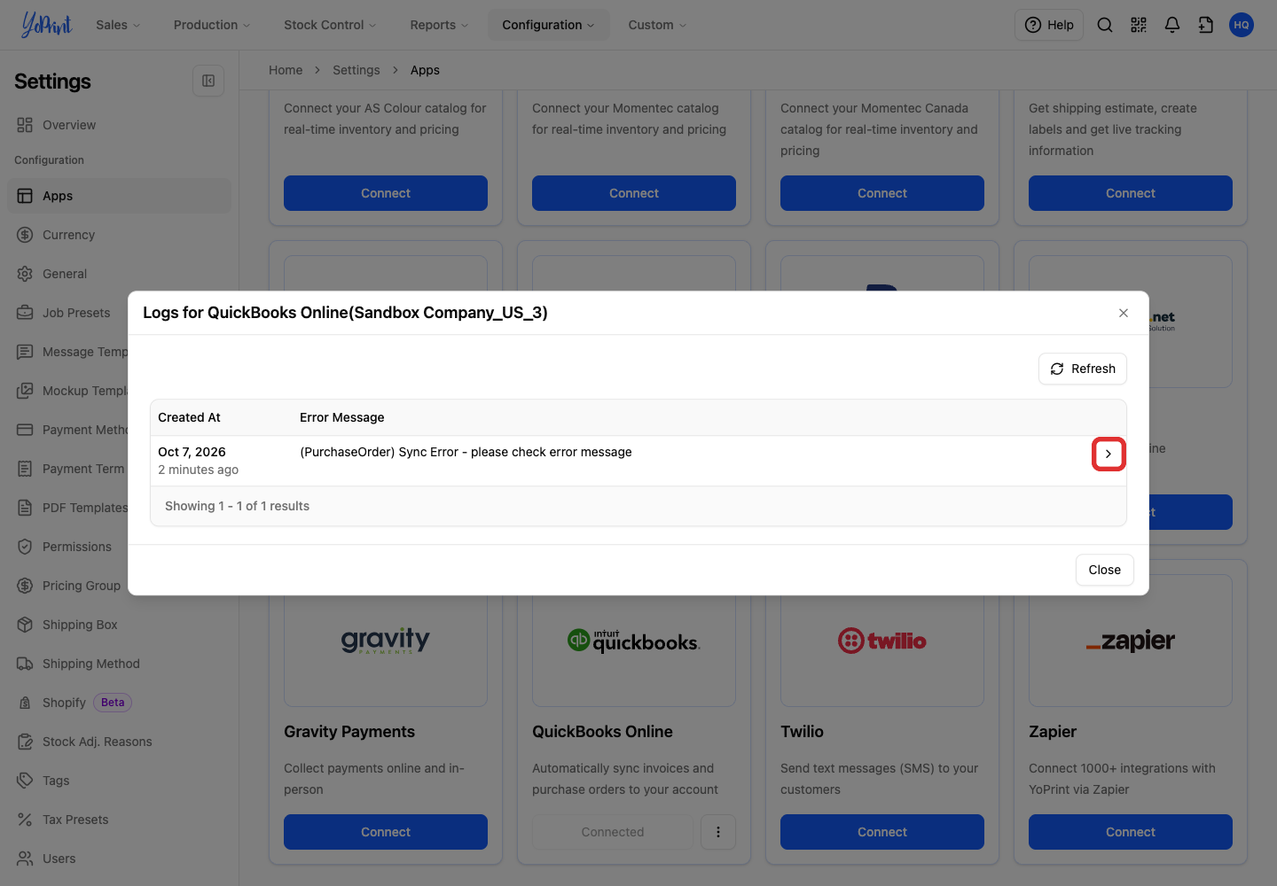Open General settings
This screenshot has width=1277, height=886.
click(x=119, y=274)
